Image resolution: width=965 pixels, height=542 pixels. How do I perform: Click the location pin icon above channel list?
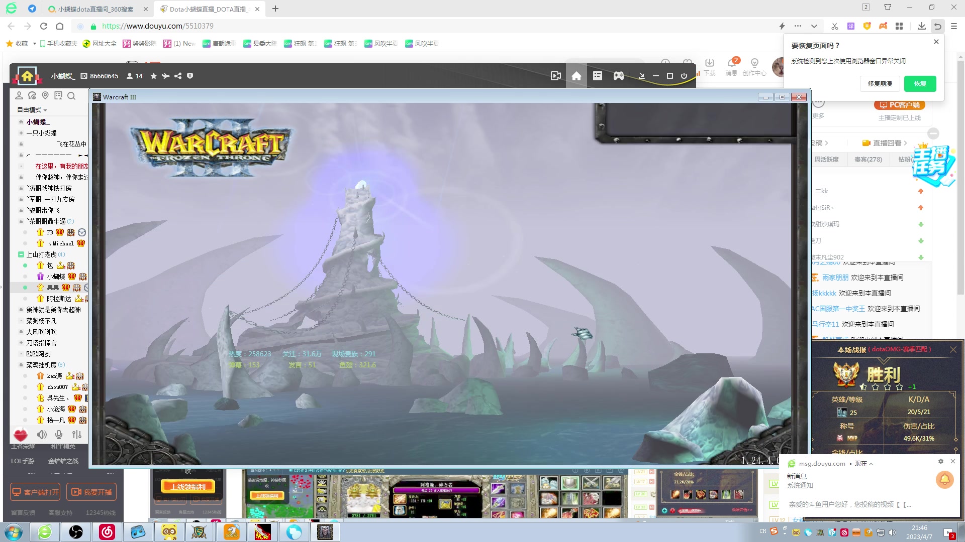[45, 95]
